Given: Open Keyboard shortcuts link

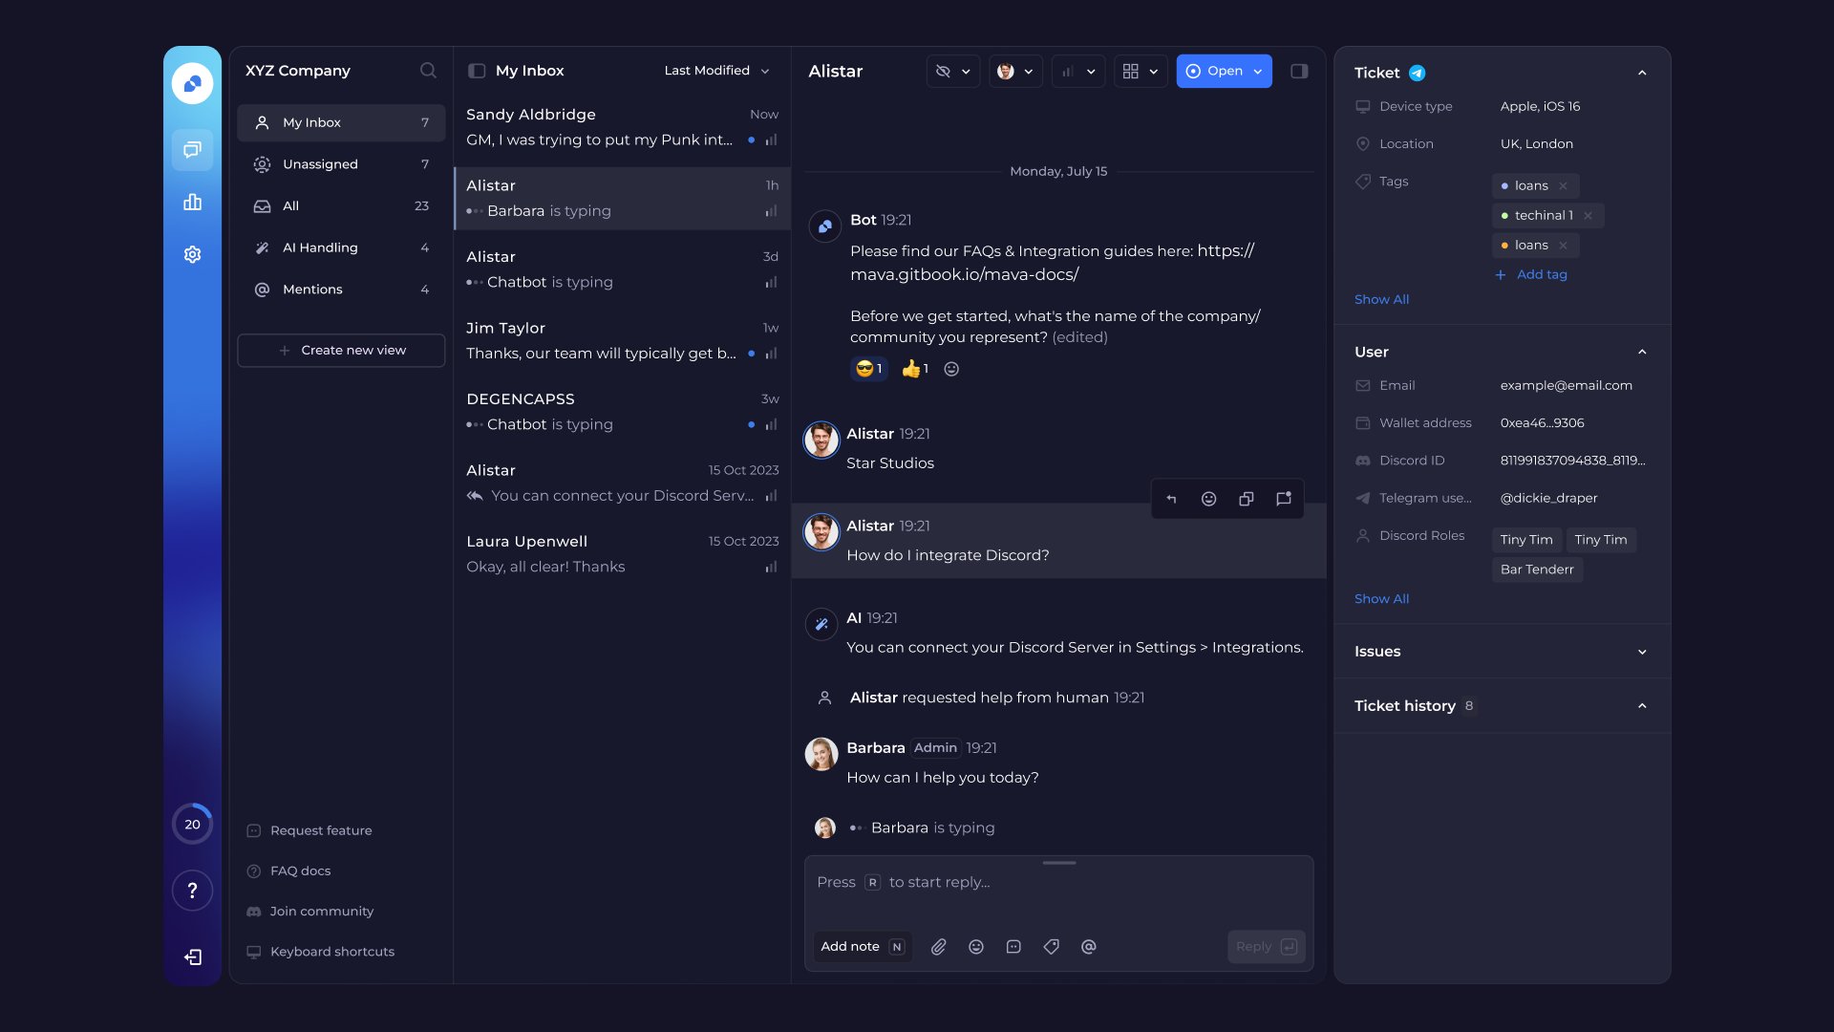Looking at the screenshot, I should (321, 952).
